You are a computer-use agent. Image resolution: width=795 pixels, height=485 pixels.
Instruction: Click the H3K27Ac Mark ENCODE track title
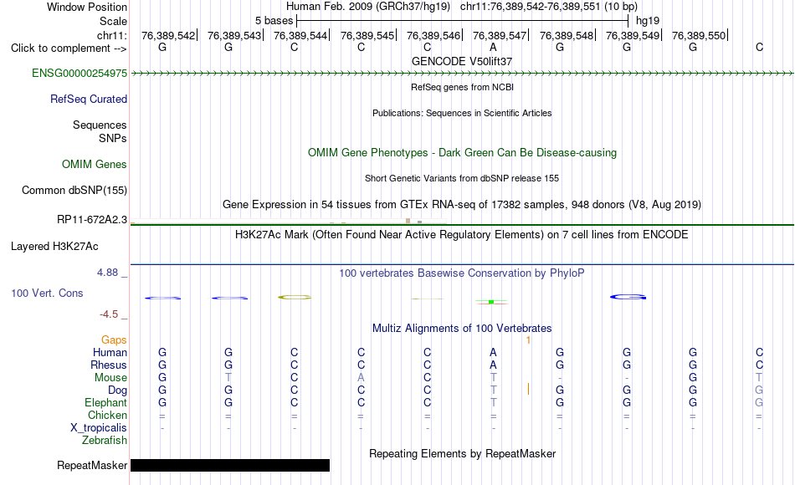tap(462, 235)
